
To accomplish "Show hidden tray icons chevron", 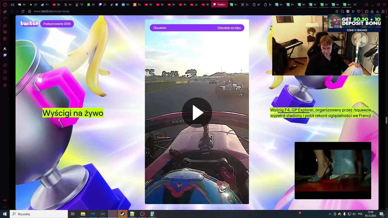I will (330, 214).
